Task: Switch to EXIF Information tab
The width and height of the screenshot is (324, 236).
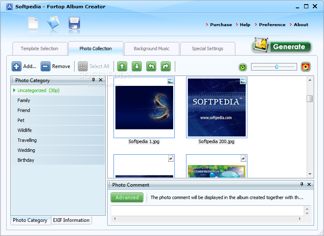Action: [71, 220]
